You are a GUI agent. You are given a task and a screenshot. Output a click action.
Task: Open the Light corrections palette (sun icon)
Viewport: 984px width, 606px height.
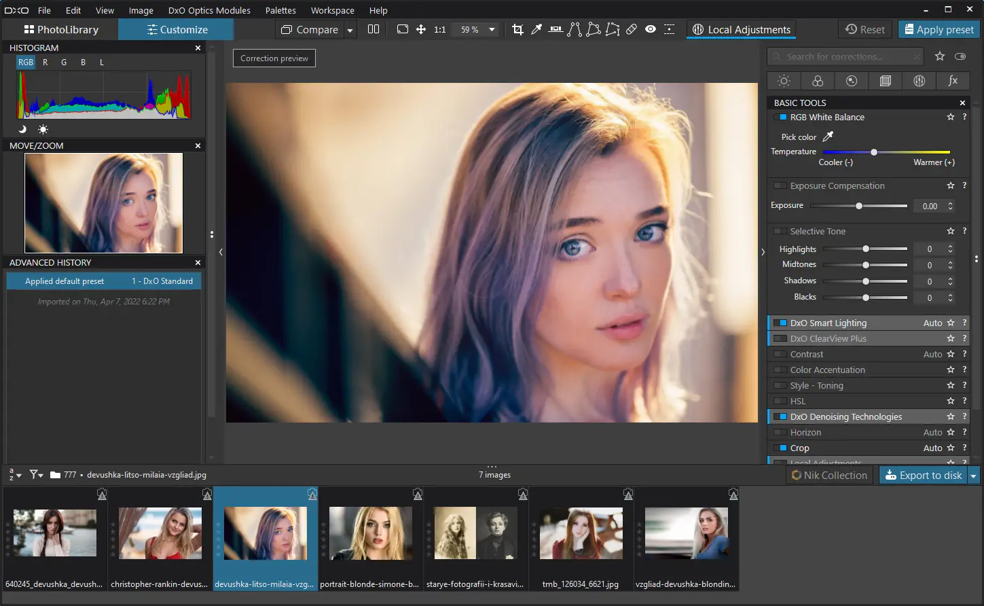[x=784, y=81]
